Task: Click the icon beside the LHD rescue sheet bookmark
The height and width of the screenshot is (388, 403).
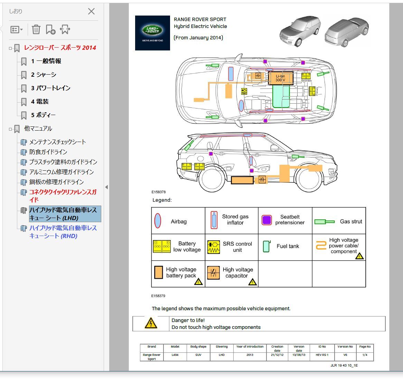Action: coord(24,211)
